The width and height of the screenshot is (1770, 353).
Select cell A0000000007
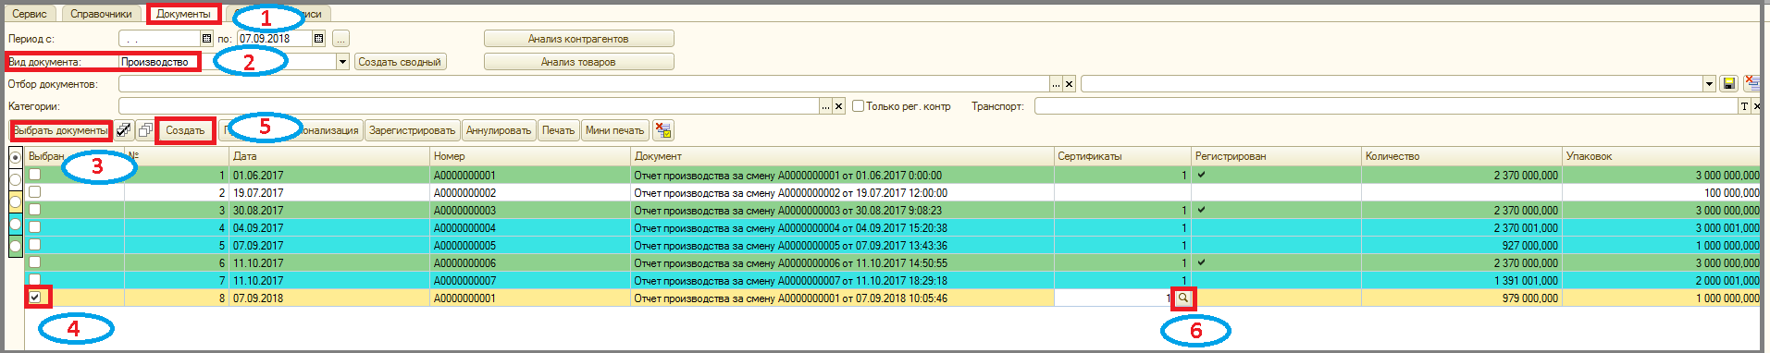coord(529,280)
